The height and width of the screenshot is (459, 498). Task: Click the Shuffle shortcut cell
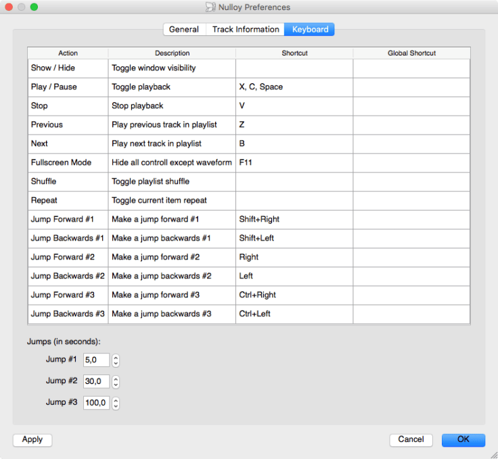(294, 182)
